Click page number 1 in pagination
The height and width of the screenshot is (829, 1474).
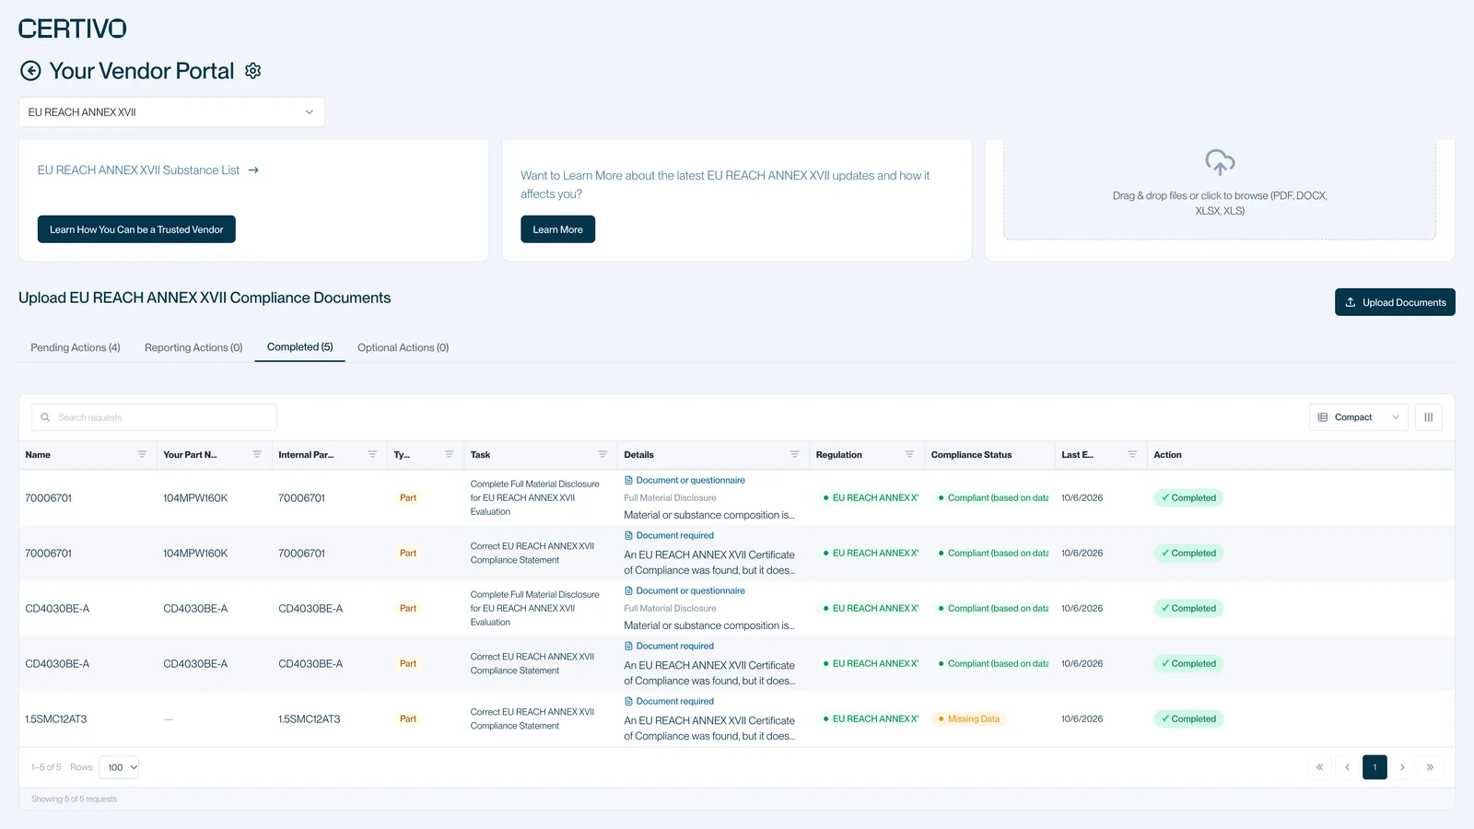(1375, 767)
